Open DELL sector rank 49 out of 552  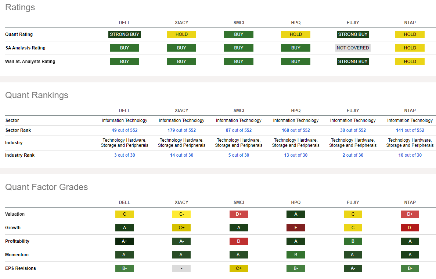tap(124, 130)
